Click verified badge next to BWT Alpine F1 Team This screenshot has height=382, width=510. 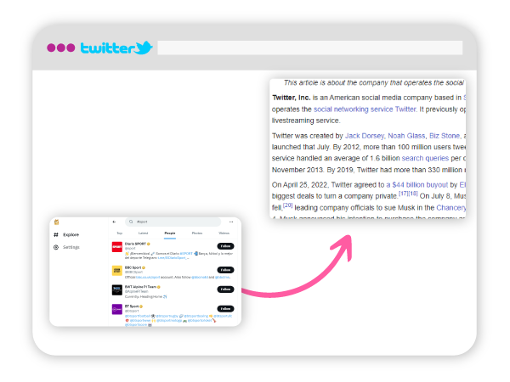[x=159, y=287]
